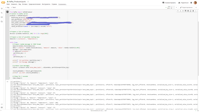Open the Редактирование mode dropdown
Image resolution: width=199 pixels, height=112 pixels.
click(x=186, y=7)
